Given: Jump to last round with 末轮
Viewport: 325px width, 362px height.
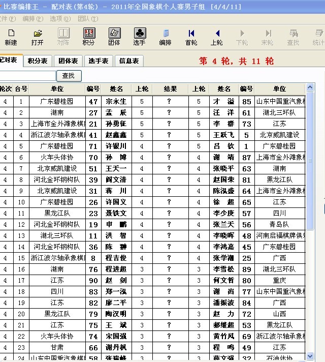Looking at the screenshot, I should point(268,37).
